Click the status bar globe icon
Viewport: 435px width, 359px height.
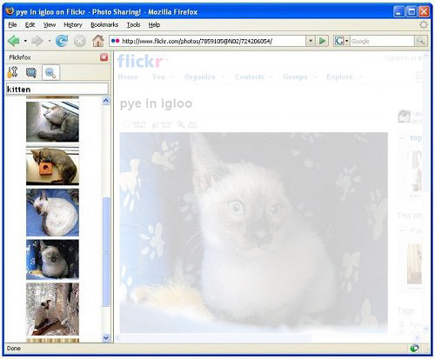414,348
